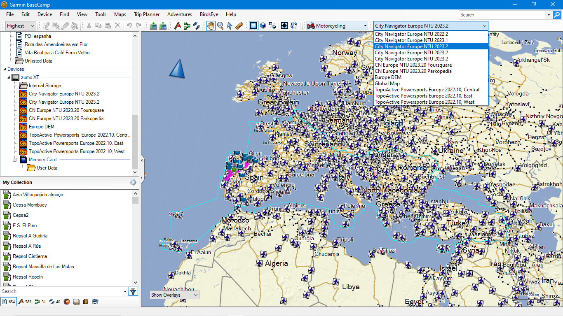
Task: Toggle the all-items filter showing 654
Action: pyautogui.click(x=8, y=302)
